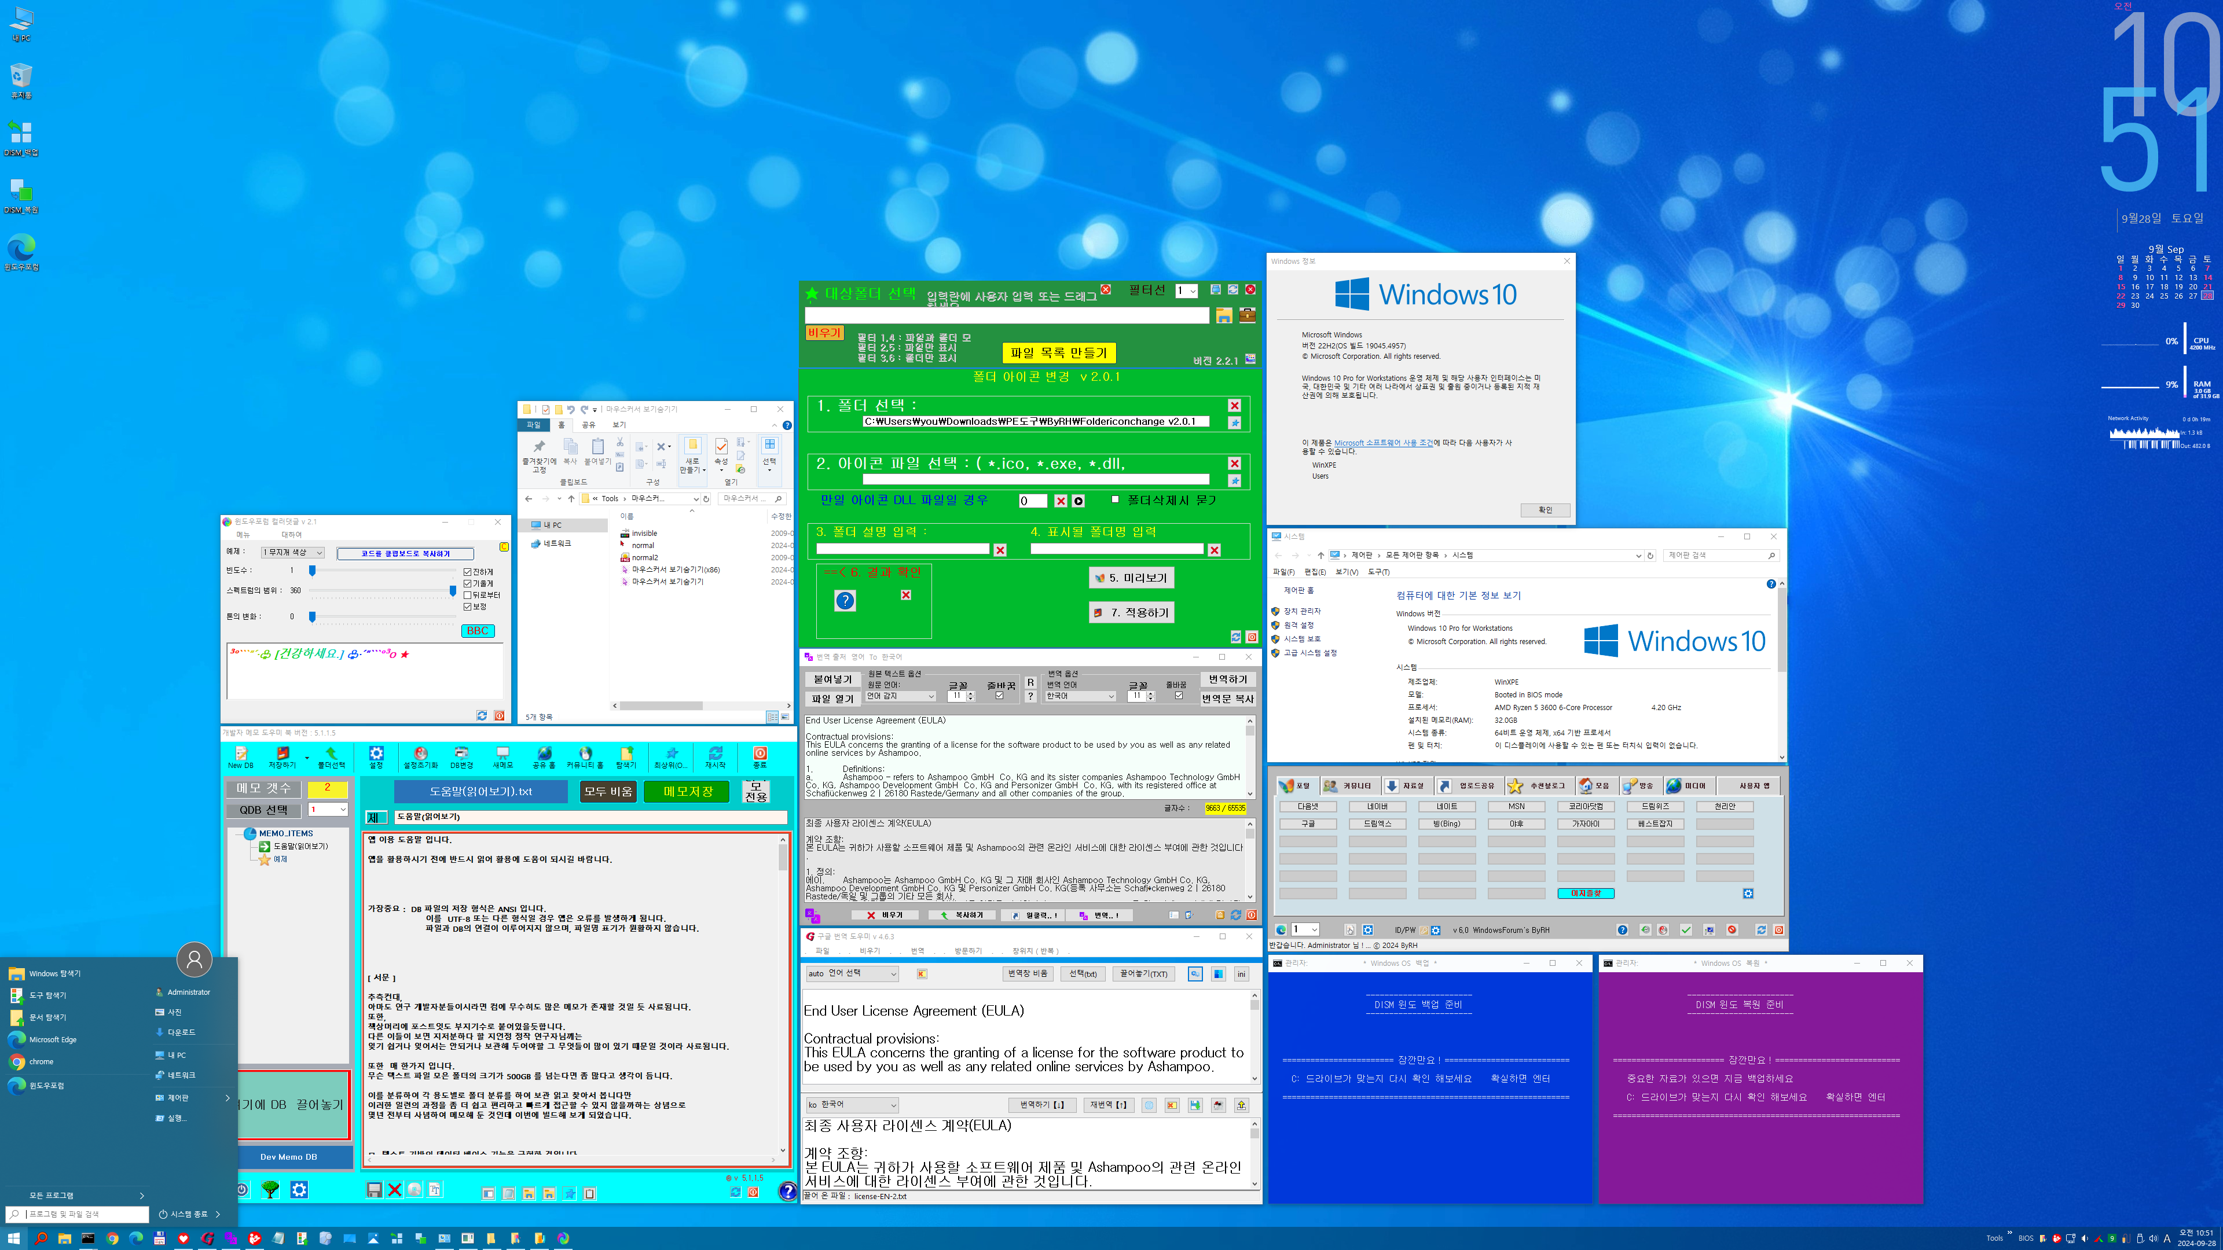2223x1250 pixels.
Task: Click 폴더선택 green arrow icon
Action: (331, 756)
